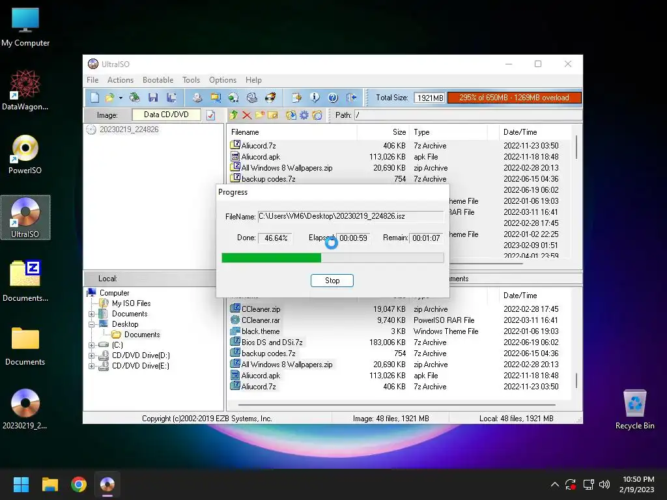
Task: Select Bios DS and DSi.7z in local list
Action: 272,342
